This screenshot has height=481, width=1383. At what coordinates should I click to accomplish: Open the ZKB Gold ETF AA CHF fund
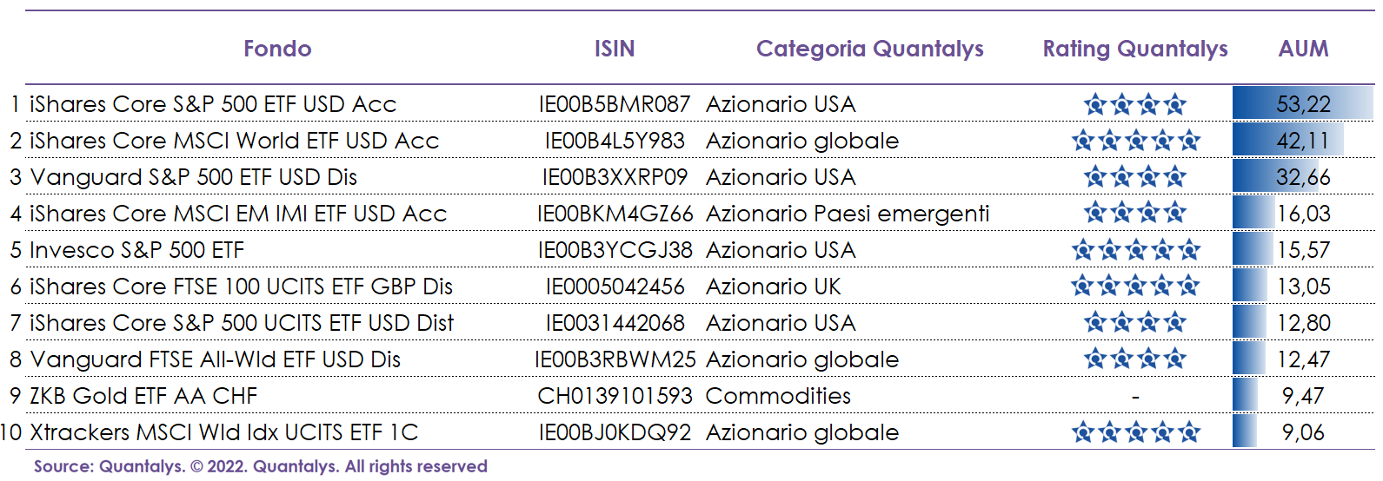143,396
